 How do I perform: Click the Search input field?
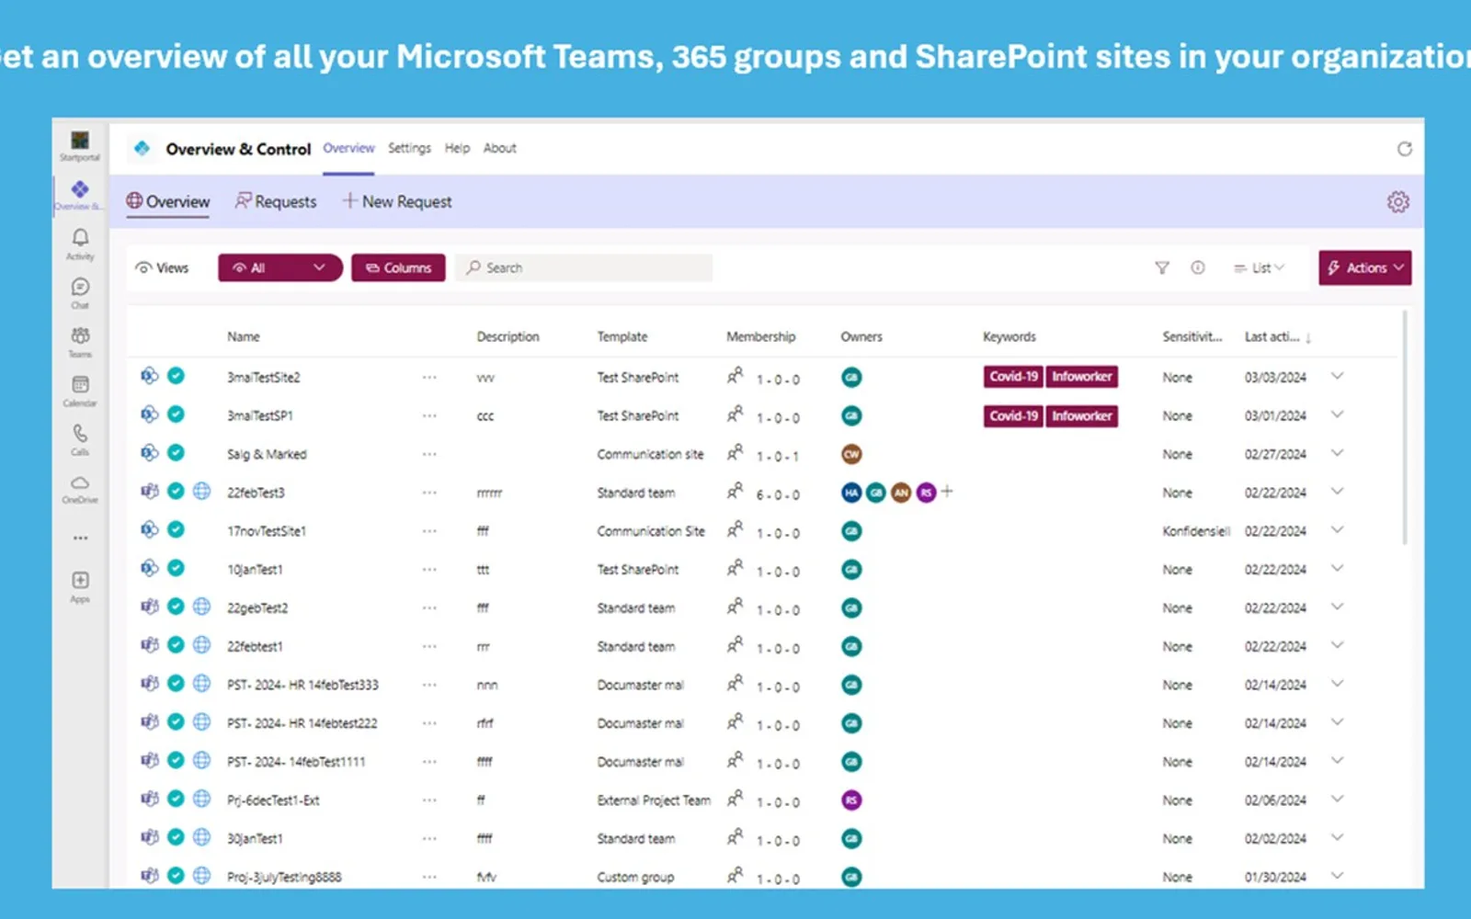(584, 267)
